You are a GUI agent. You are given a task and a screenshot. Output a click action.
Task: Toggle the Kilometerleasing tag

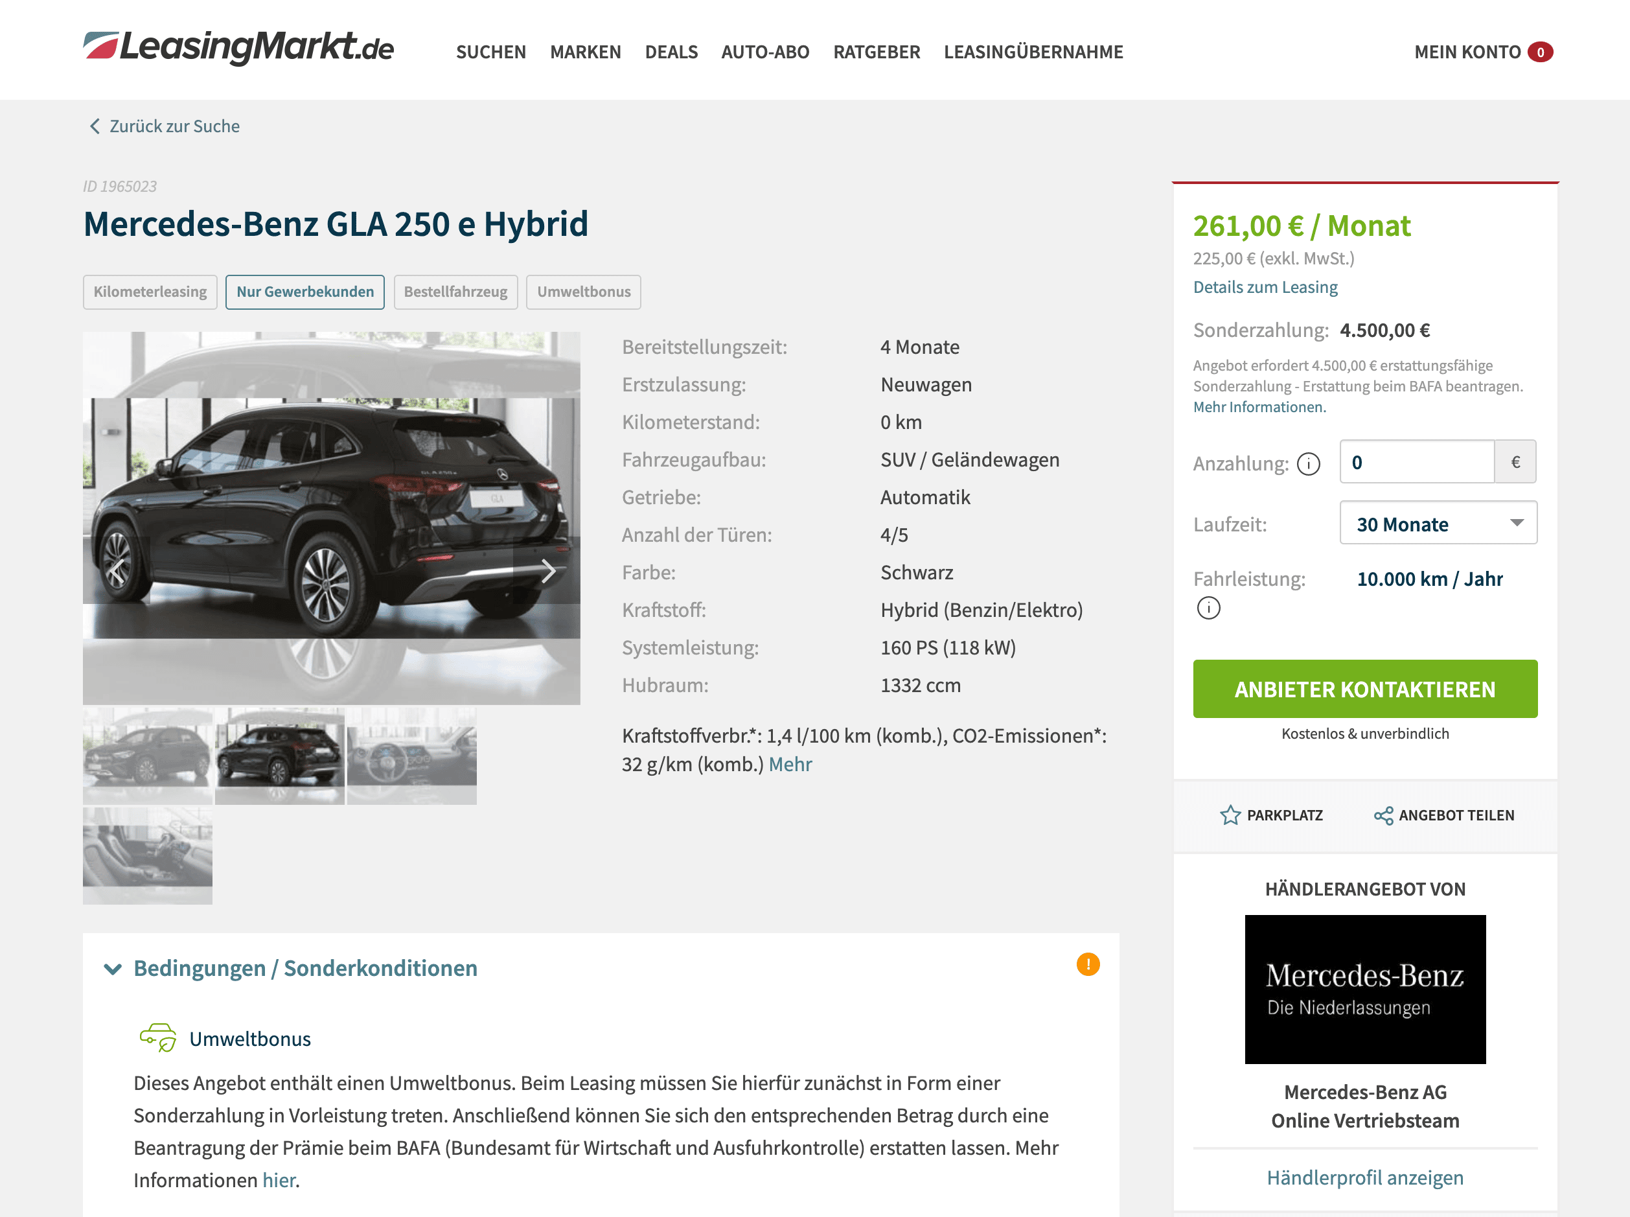[150, 292]
